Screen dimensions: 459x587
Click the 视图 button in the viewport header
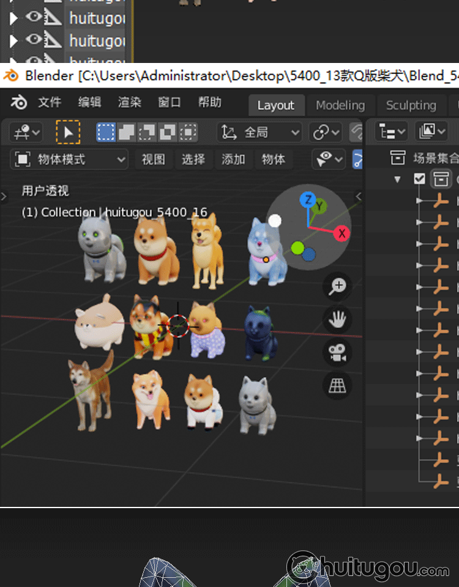coord(154,160)
